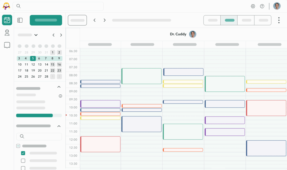Click the help question mark icon

(262, 6)
